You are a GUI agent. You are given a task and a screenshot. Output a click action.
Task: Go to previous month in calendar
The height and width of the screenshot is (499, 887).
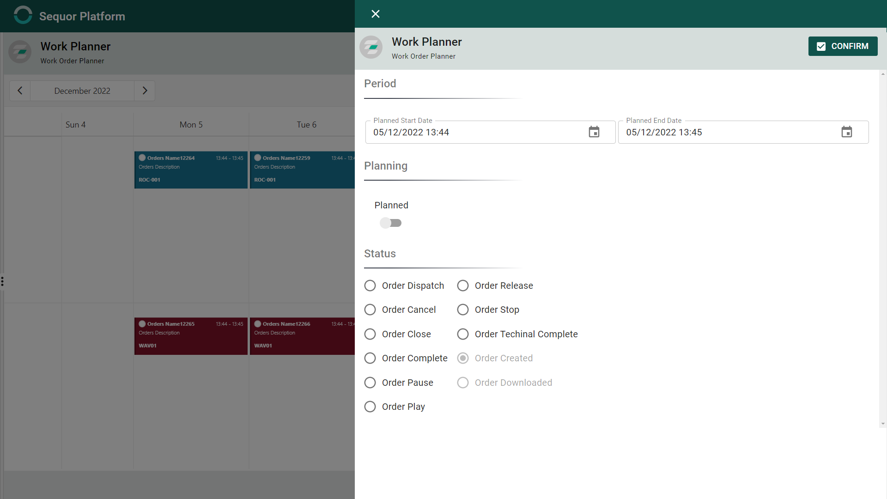20,91
